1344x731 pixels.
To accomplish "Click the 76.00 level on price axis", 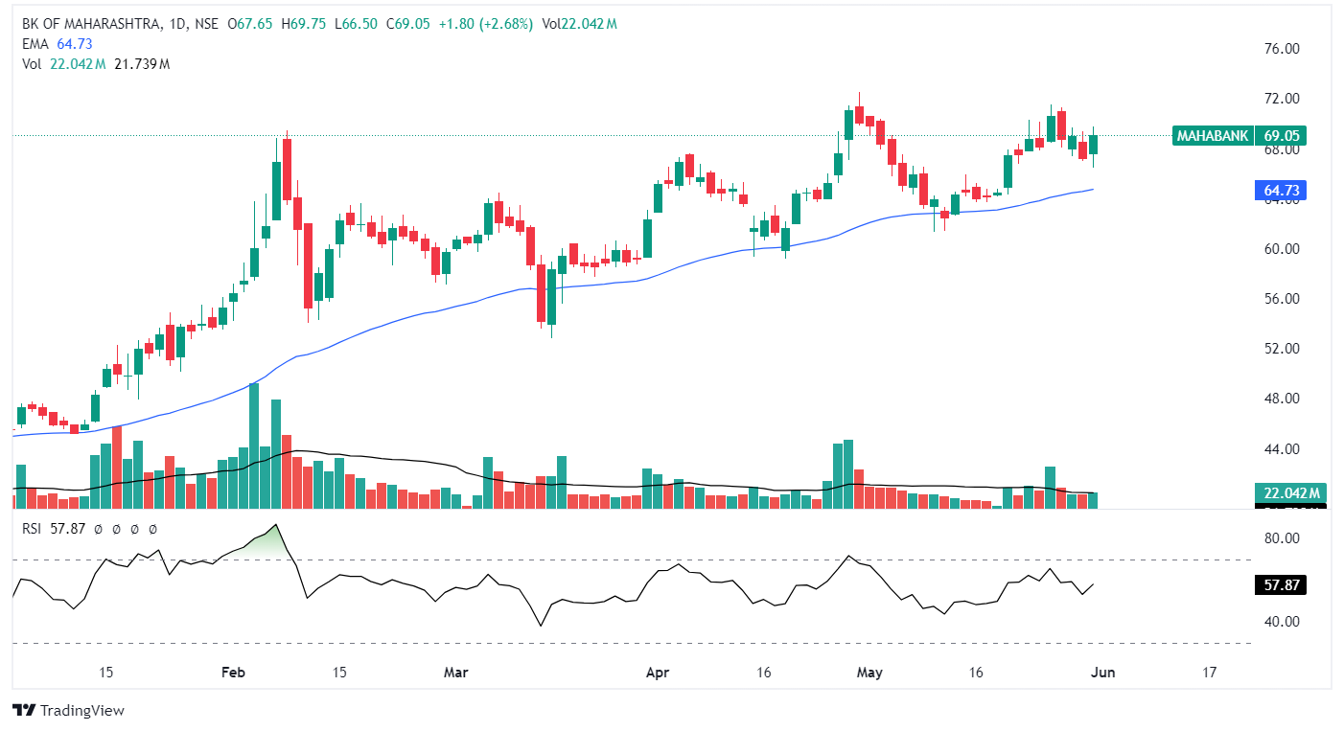I will (x=1282, y=49).
